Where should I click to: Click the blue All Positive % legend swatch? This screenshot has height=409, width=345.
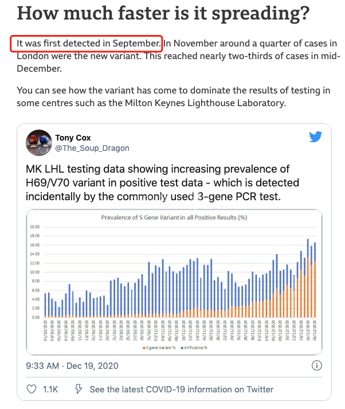tap(182, 348)
